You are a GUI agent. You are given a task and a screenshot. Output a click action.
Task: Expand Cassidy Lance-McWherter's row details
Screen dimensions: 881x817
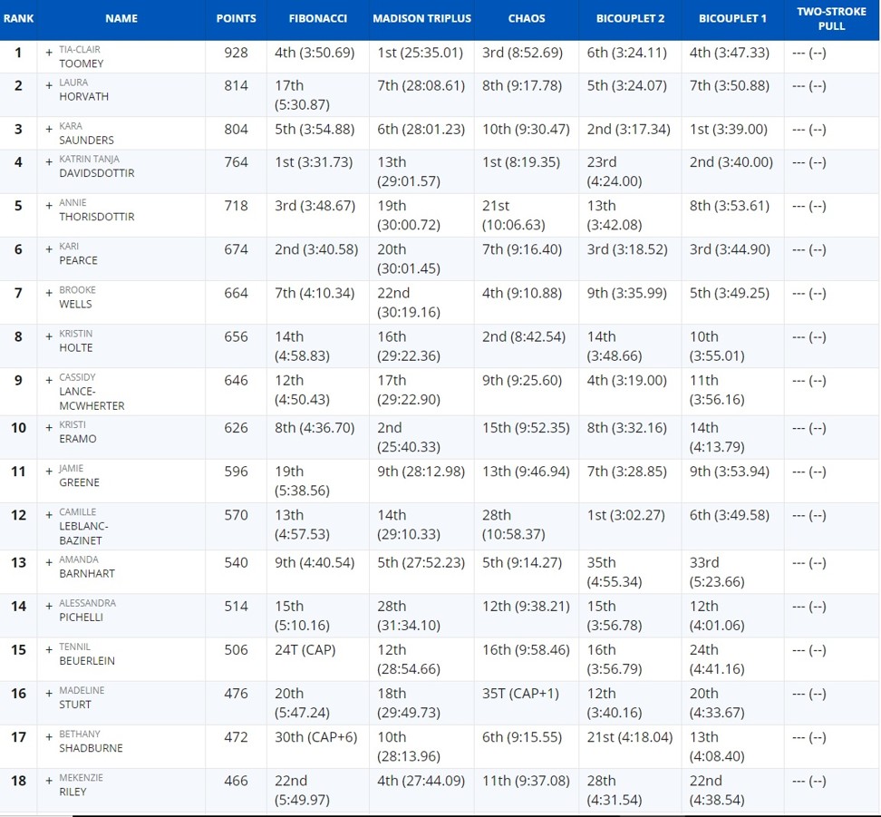point(49,380)
